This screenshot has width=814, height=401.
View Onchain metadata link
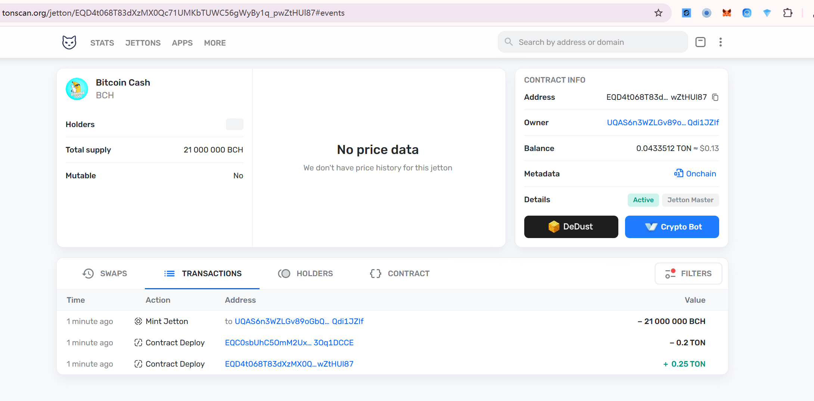695,174
